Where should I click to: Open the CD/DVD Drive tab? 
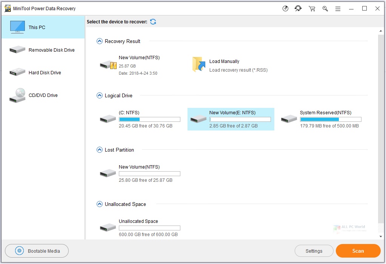pyautogui.click(x=43, y=95)
